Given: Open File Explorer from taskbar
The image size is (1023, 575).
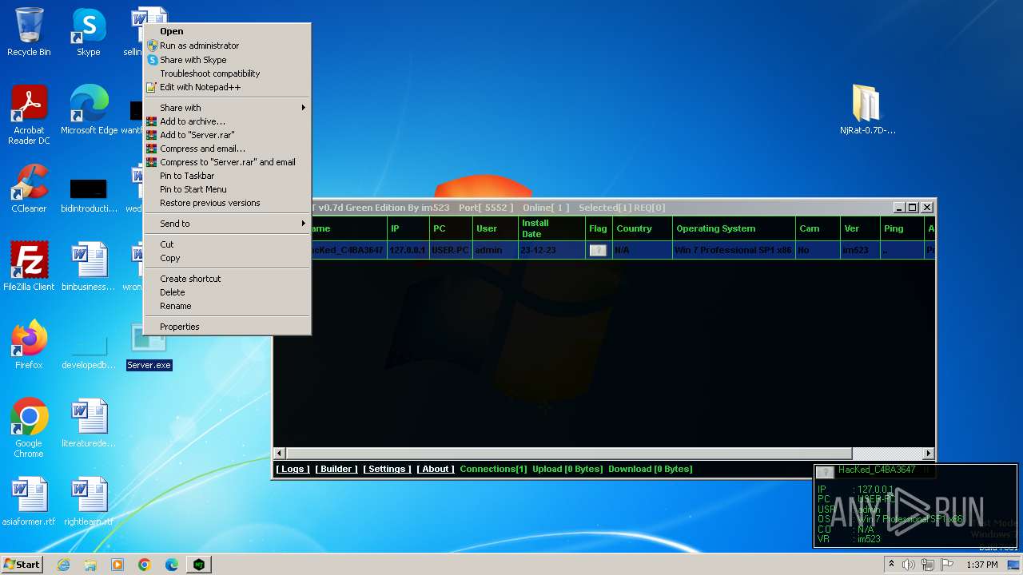Looking at the screenshot, I should pyautogui.click(x=90, y=565).
